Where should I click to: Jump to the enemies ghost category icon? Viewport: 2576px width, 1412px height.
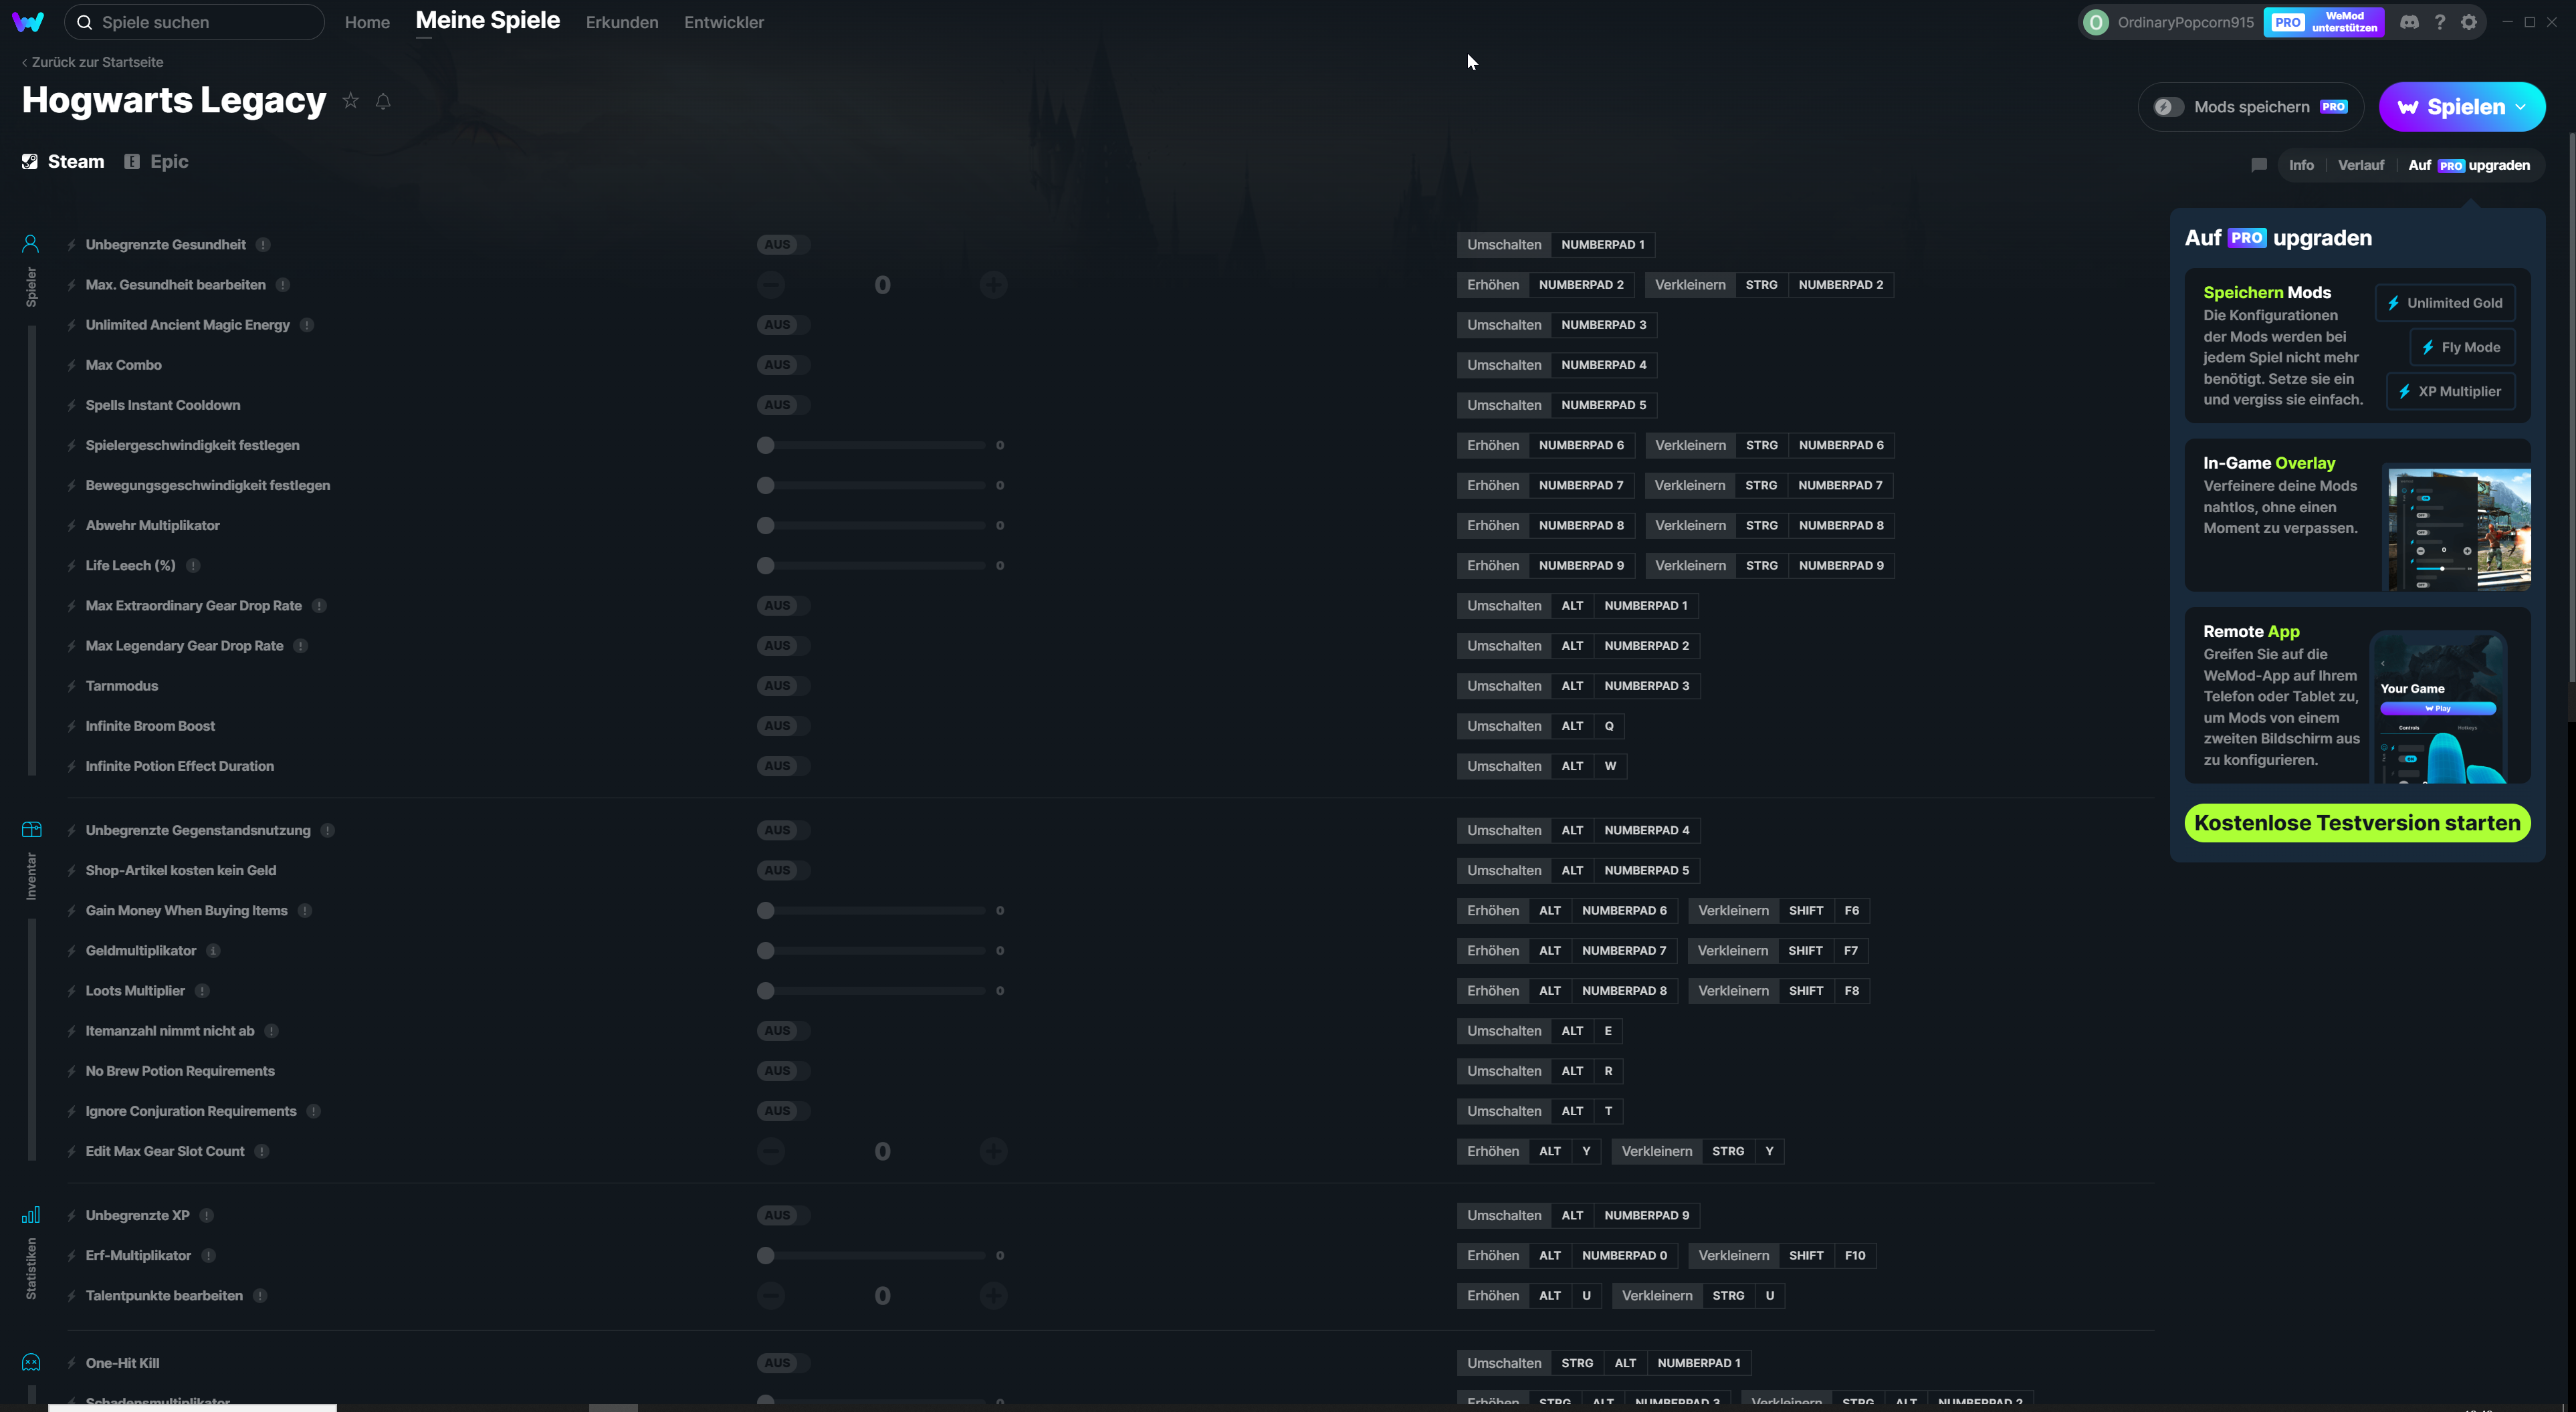click(31, 1362)
